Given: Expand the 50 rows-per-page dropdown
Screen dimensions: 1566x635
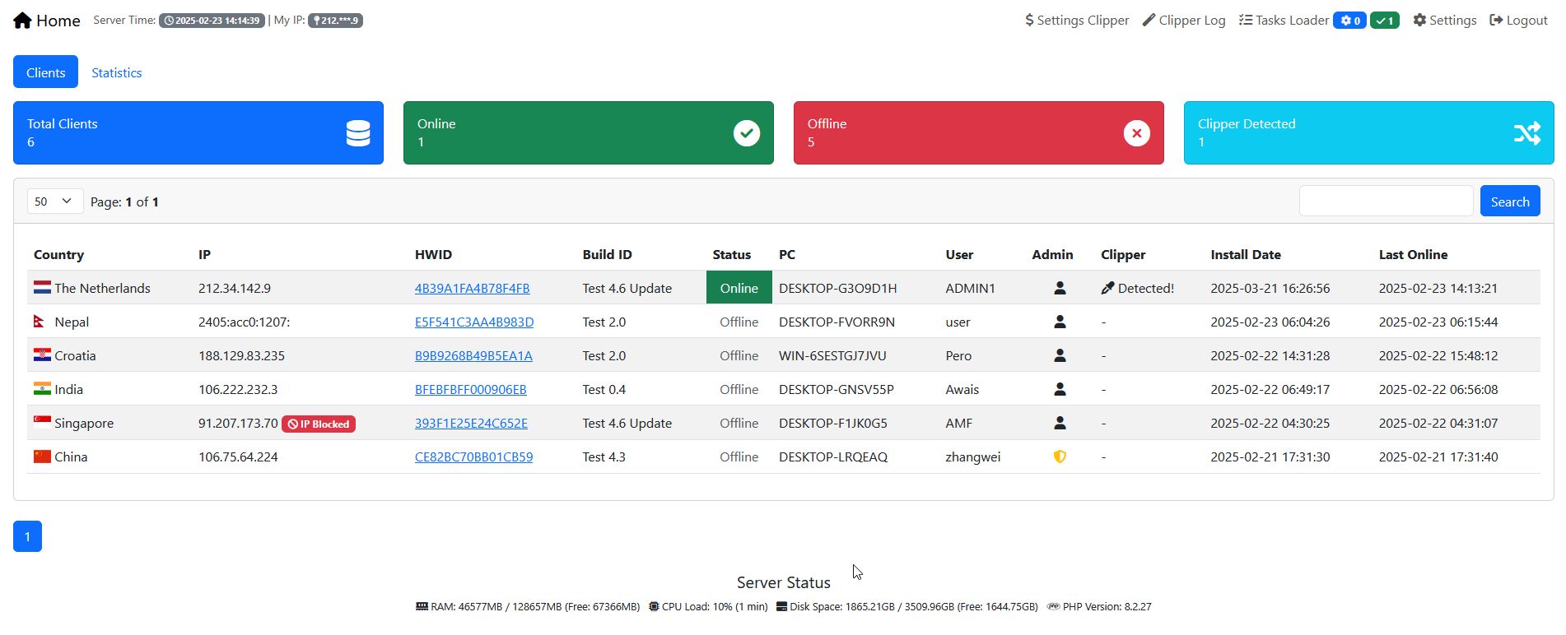Looking at the screenshot, I should 55,202.
